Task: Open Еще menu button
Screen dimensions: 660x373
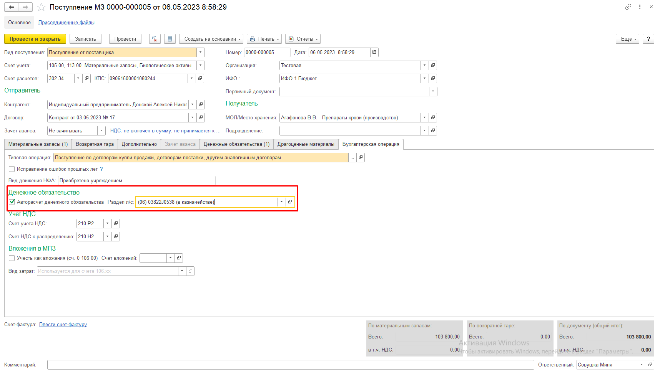Action: tap(627, 39)
